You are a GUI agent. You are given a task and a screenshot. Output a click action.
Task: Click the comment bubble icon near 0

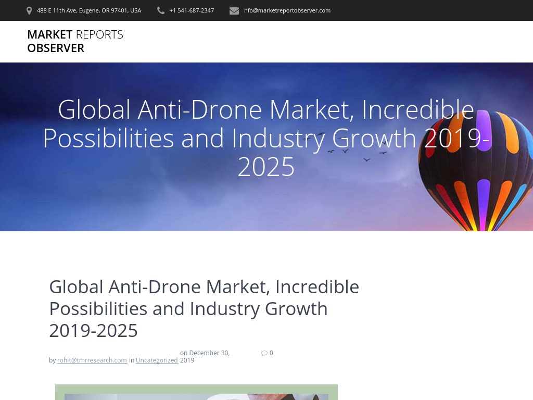[x=264, y=353]
